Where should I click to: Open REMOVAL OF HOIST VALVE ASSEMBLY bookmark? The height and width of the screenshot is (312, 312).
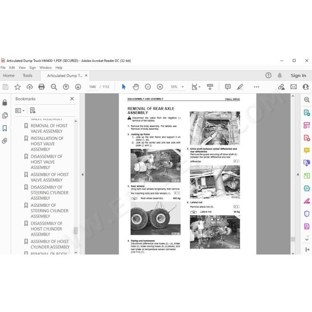coord(49,128)
